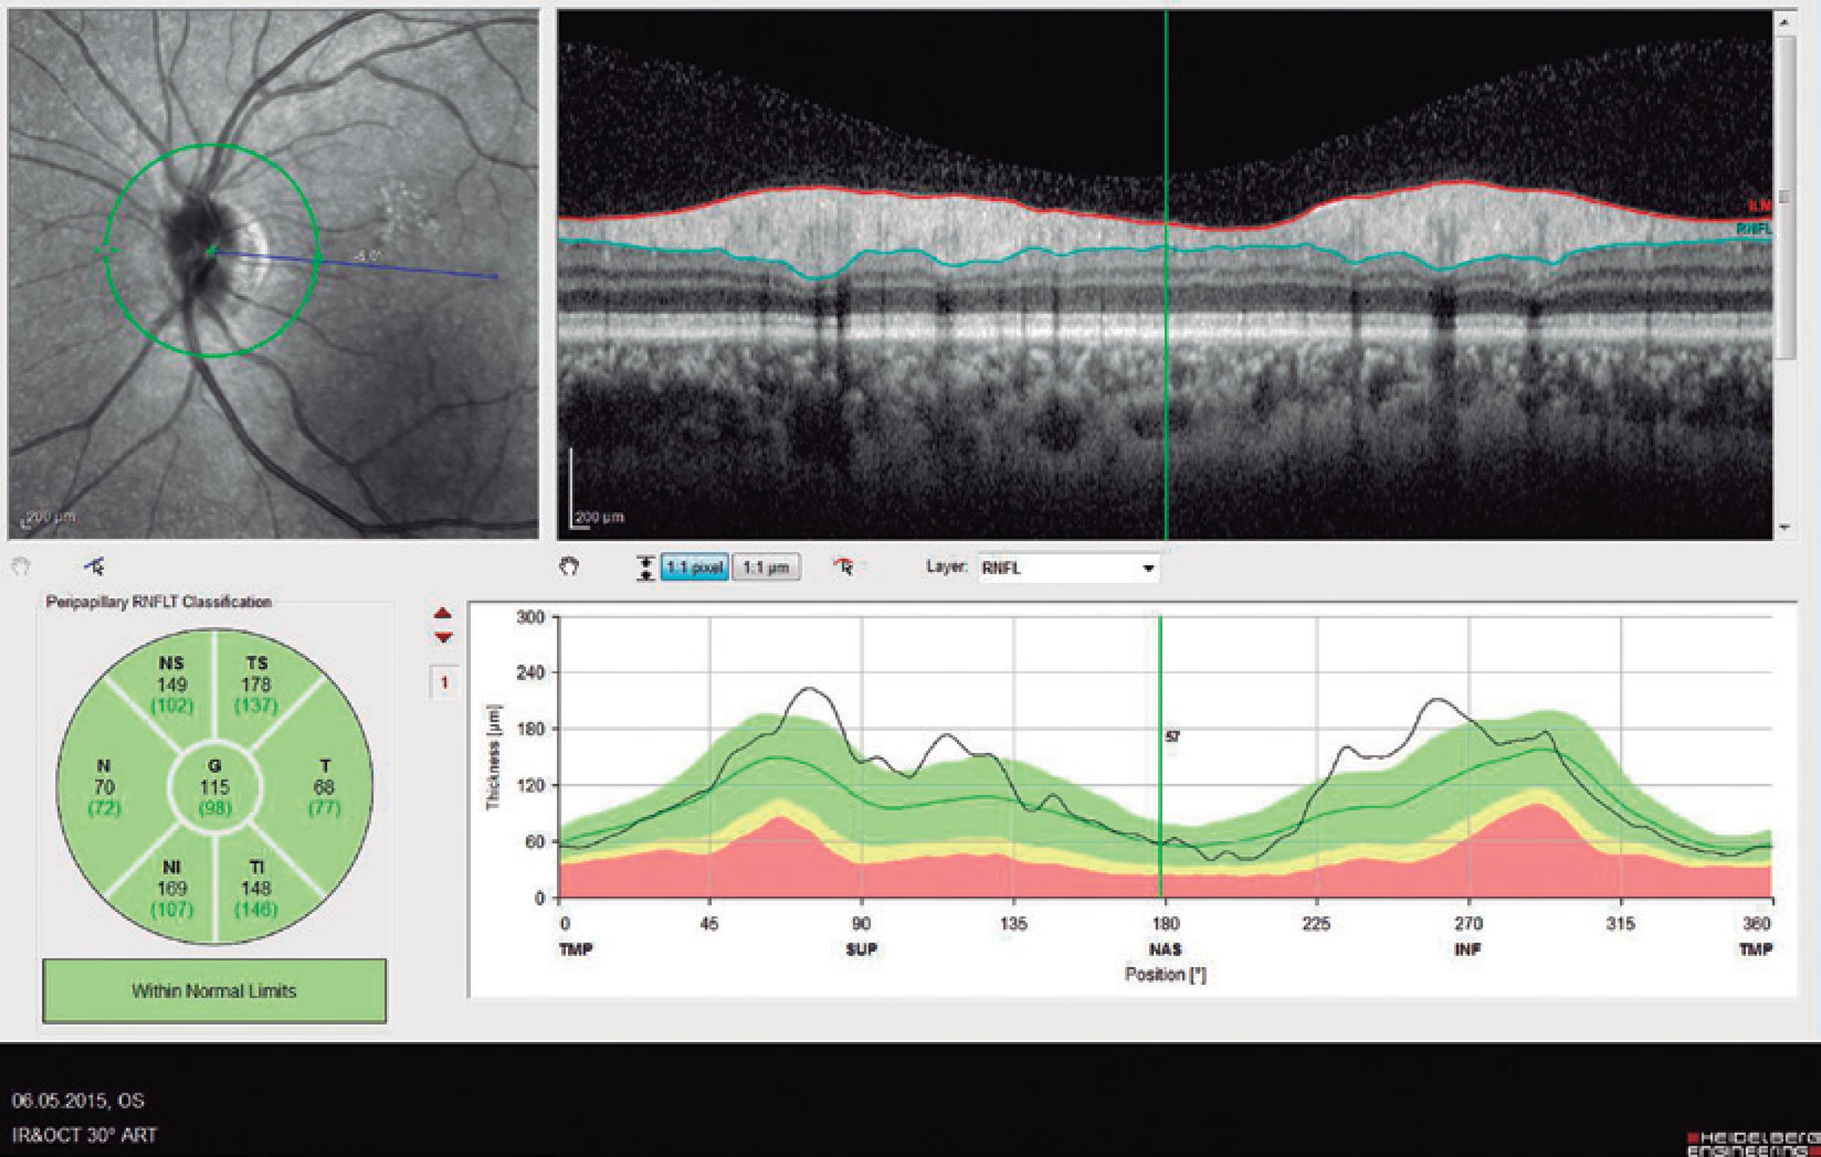Select the TS sector of the RNFLT chart

[x=256, y=684]
